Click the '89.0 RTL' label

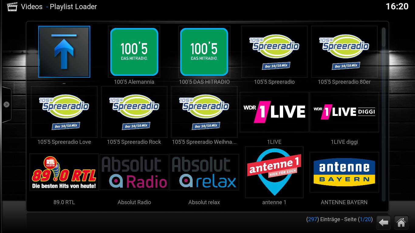tap(64, 202)
